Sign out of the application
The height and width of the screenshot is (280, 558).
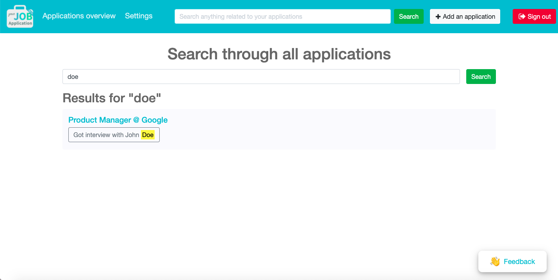pyautogui.click(x=534, y=16)
